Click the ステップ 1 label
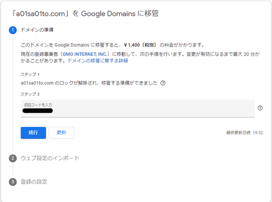Viewport: 272px width, 202px height. (30, 74)
